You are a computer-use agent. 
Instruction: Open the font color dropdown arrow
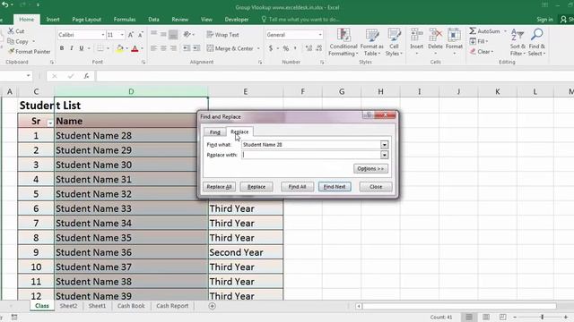[x=142, y=48]
